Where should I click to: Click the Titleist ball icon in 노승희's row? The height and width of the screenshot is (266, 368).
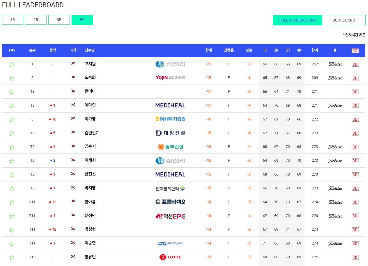(x=335, y=78)
